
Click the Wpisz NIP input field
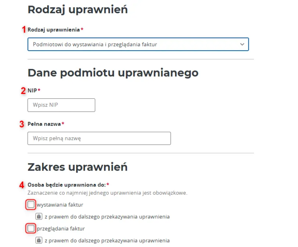click(x=61, y=105)
